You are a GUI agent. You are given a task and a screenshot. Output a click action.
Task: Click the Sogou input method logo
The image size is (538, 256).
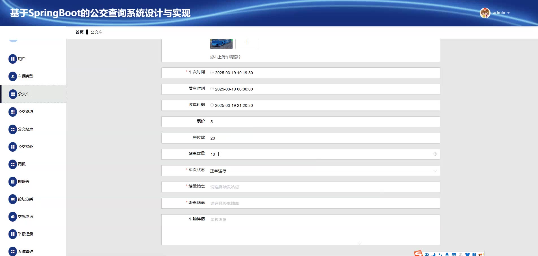(418, 253)
